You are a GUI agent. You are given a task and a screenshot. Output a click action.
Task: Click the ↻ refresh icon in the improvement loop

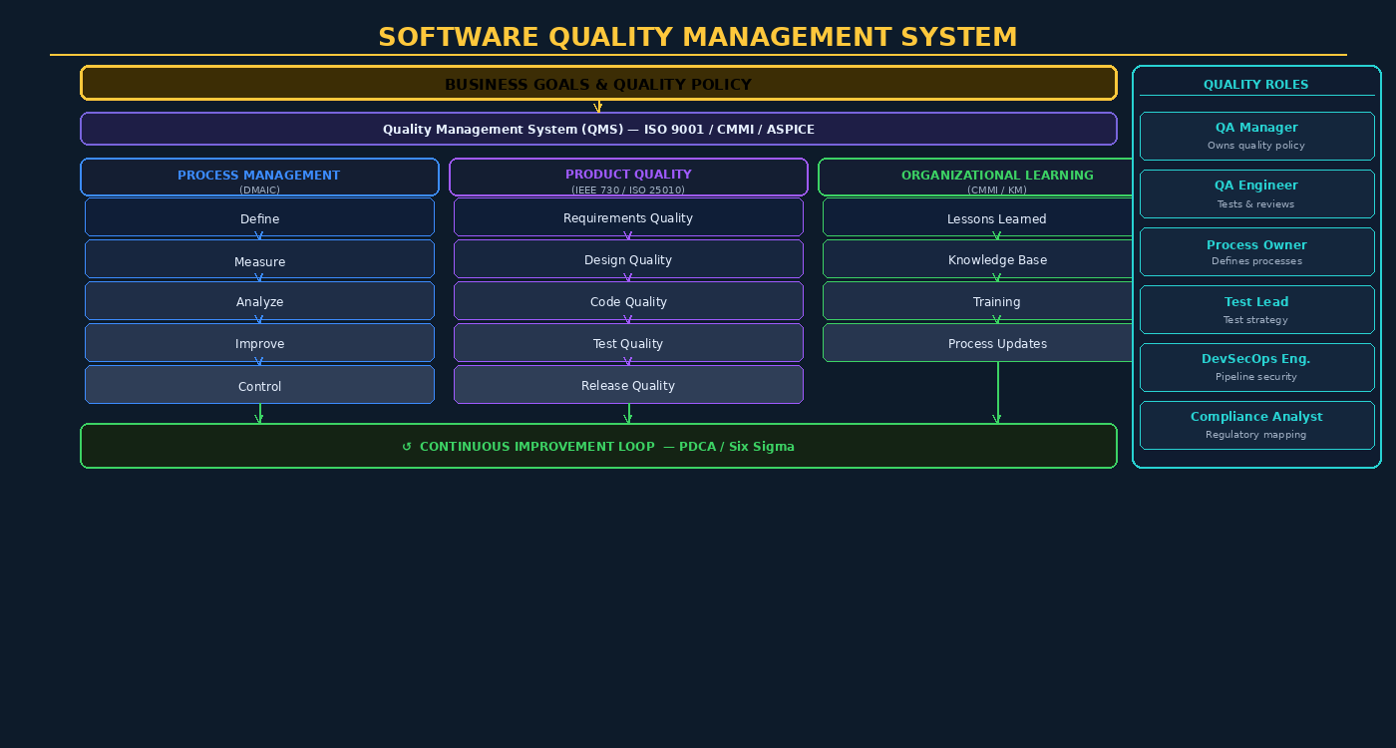pos(406,446)
